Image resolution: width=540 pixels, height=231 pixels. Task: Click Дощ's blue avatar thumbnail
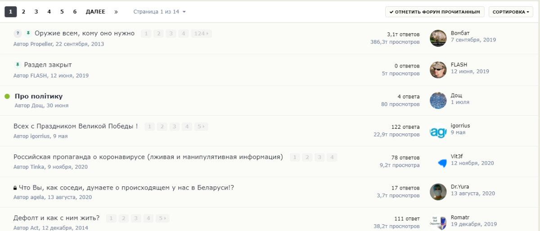(438, 100)
